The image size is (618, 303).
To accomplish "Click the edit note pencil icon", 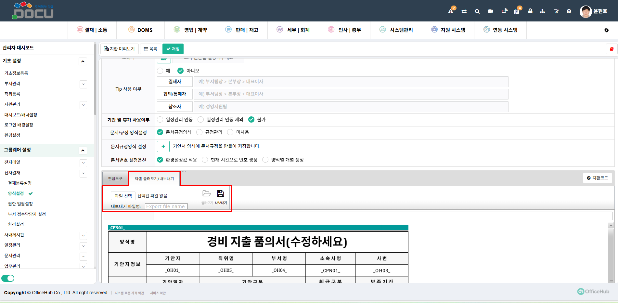I will (556, 11).
